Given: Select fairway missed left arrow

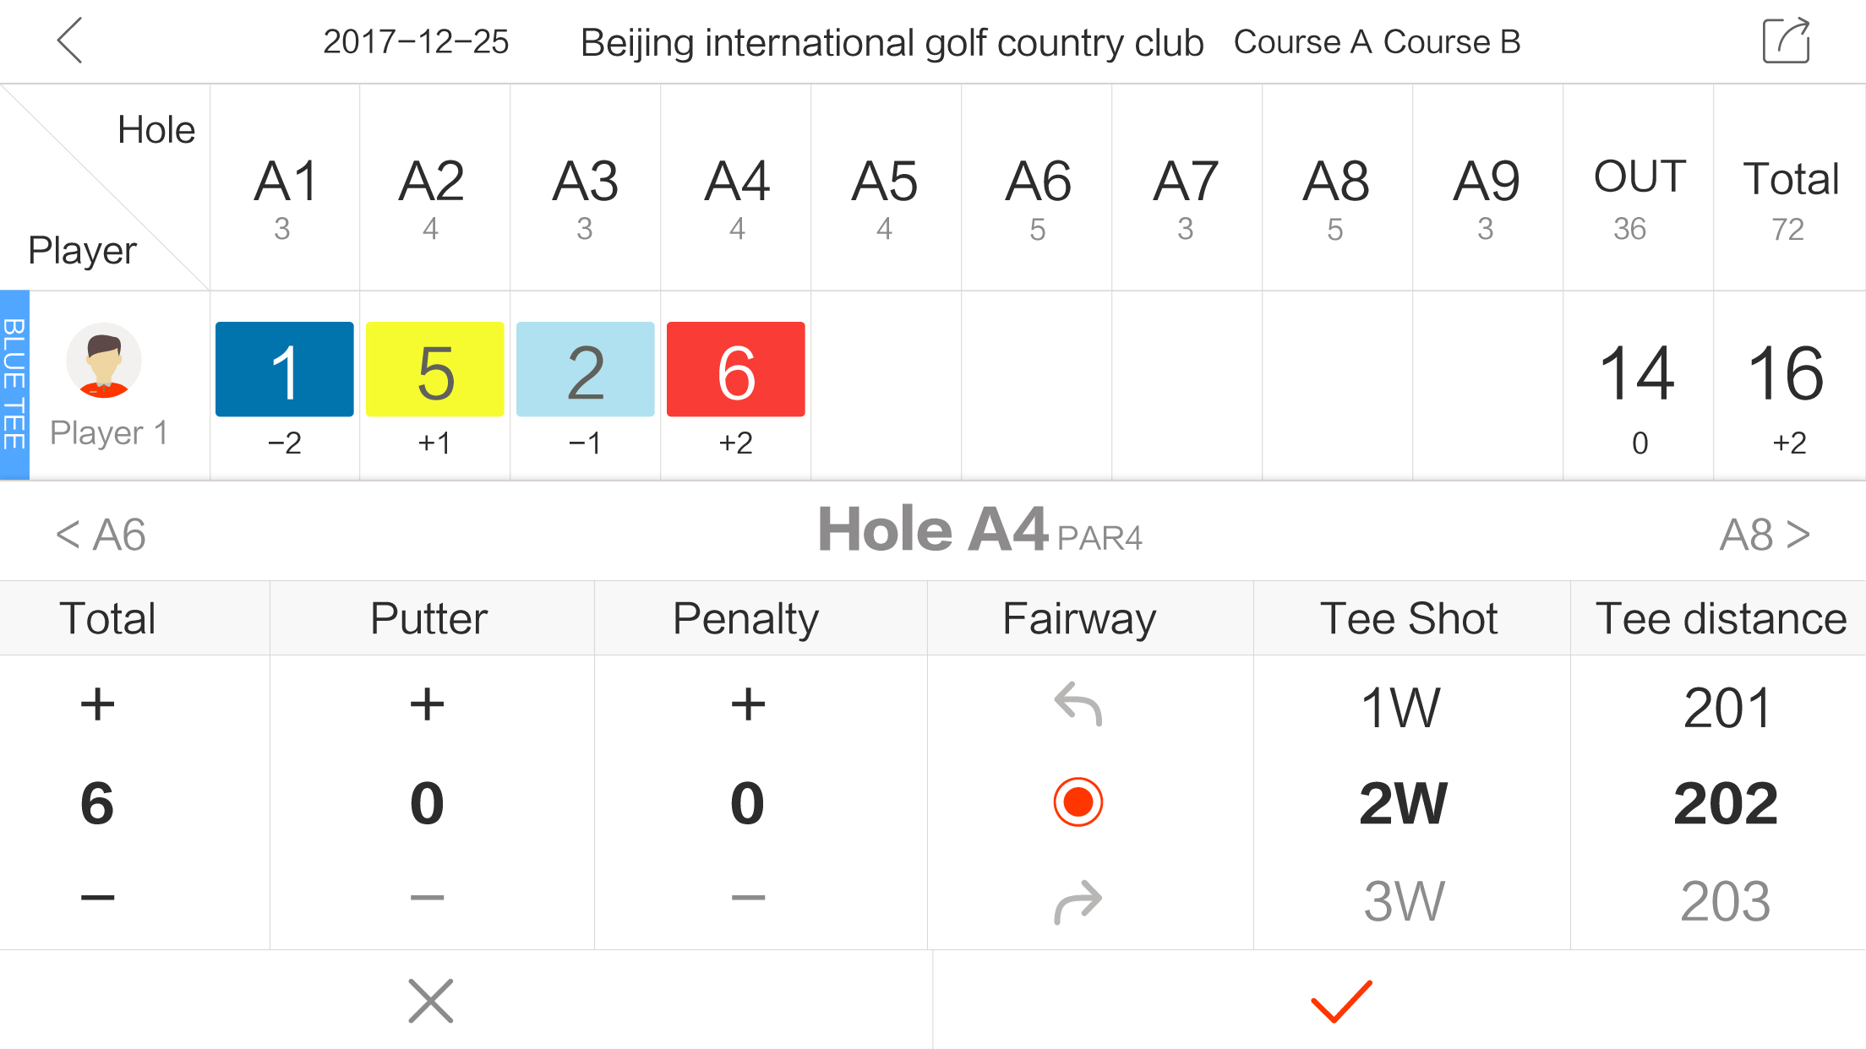Looking at the screenshot, I should coord(1078,704).
